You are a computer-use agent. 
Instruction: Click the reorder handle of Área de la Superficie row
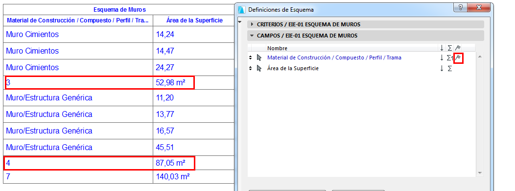(251, 68)
